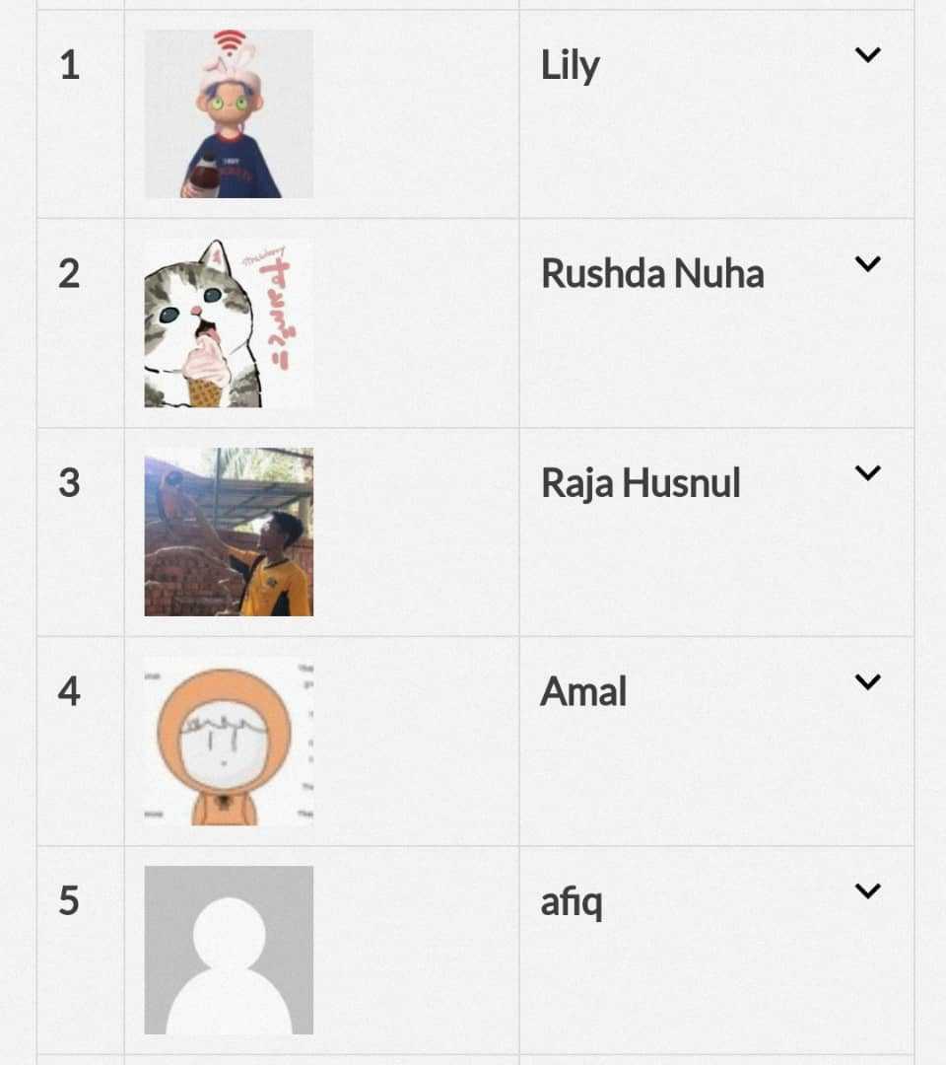Open afiq's default gray silhouette avatar
The height and width of the screenshot is (1065, 946).
tap(229, 950)
